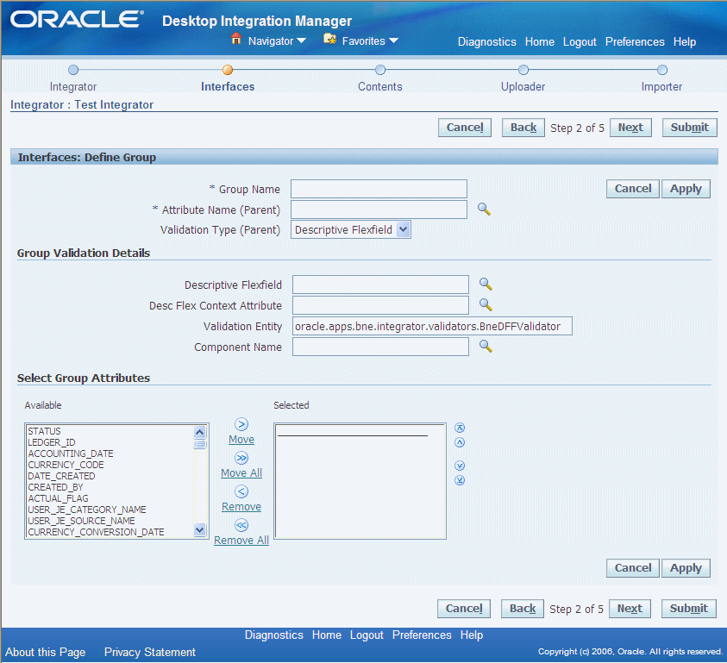Screen dimensions: 727x663
Task: Focus the Validation Entity field
Action: pos(432,326)
